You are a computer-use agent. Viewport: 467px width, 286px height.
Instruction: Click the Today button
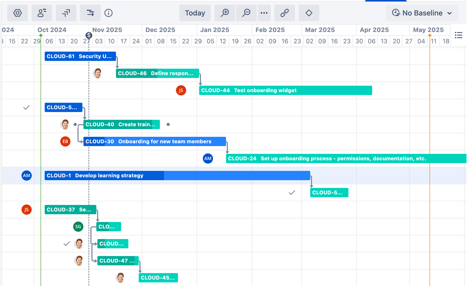click(195, 13)
